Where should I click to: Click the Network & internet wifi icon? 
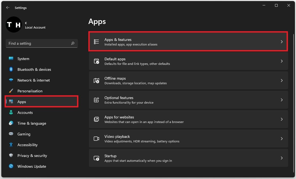pos(11,80)
